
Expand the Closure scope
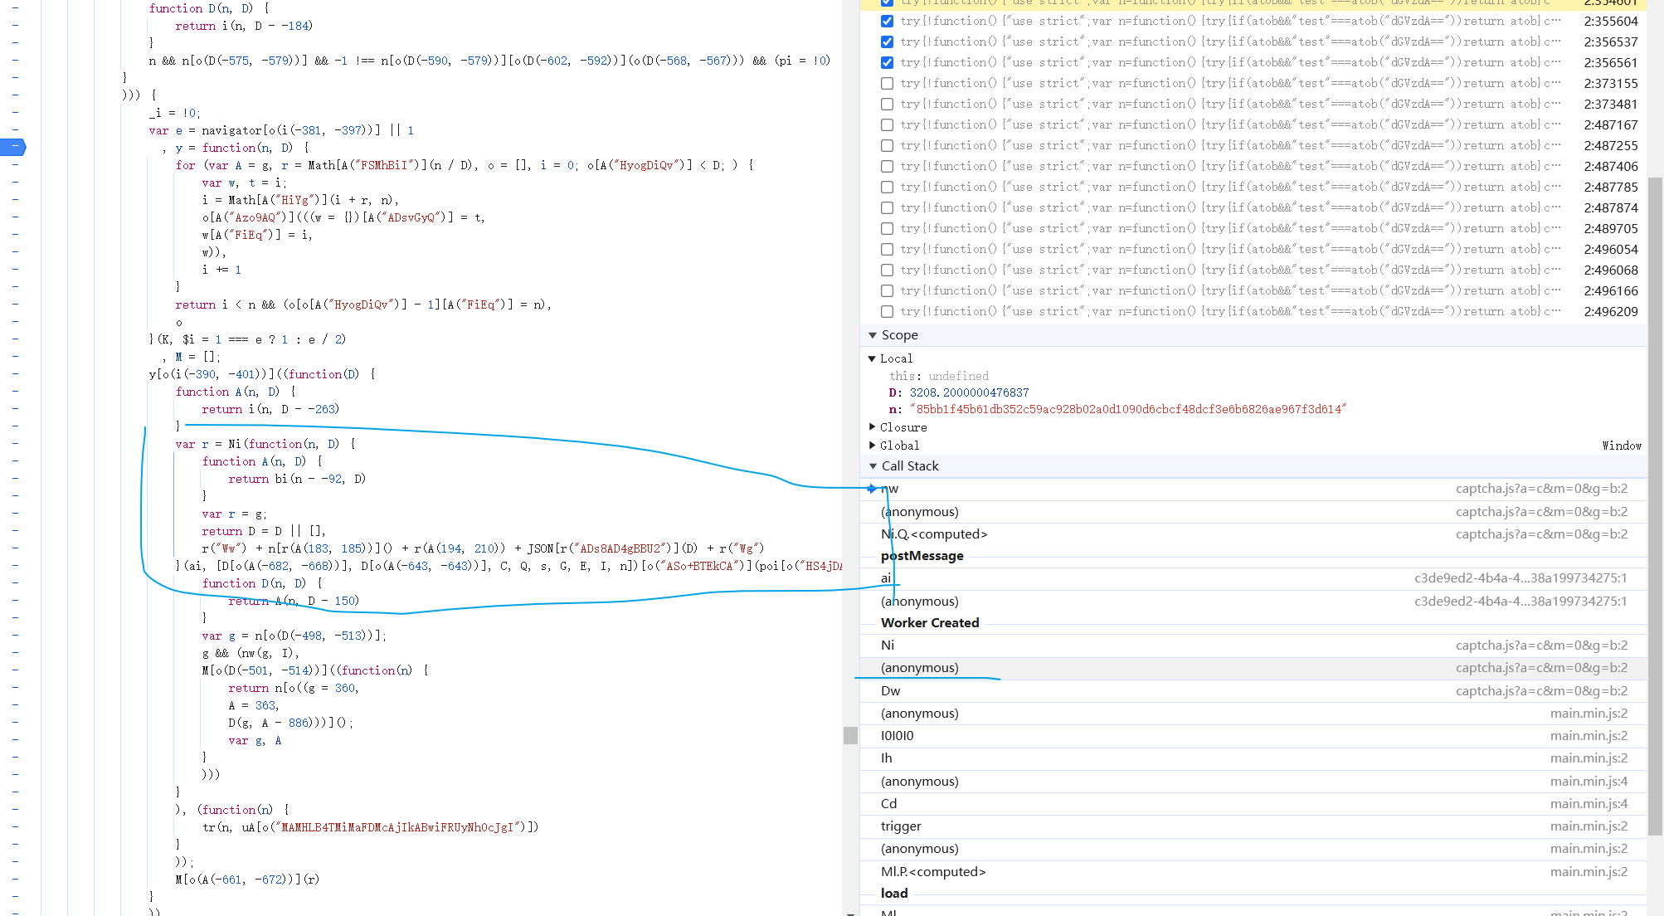click(872, 426)
